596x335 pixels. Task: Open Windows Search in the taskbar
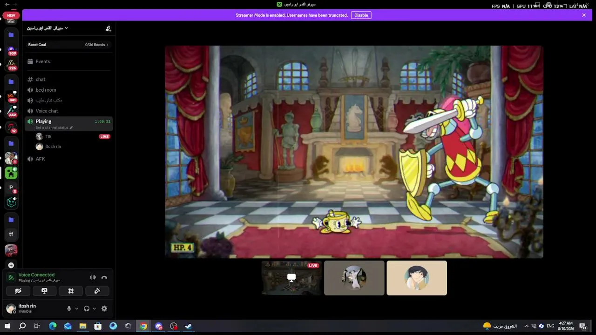22,326
